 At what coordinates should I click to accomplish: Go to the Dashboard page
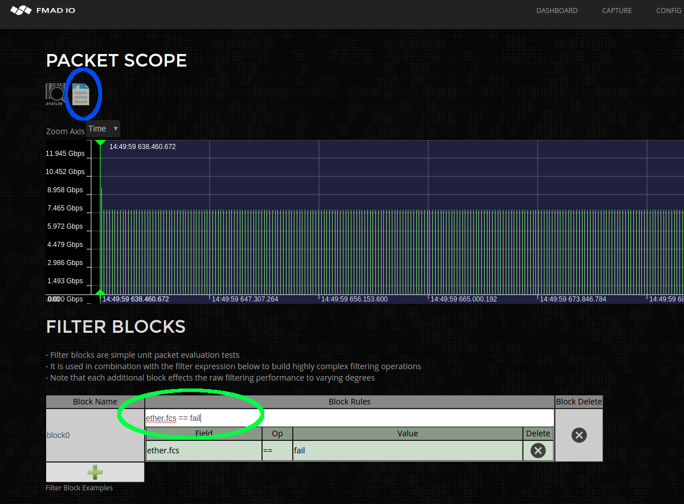click(x=556, y=11)
